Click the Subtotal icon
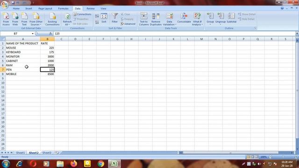The image size is (299, 168). [x=232, y=18]
